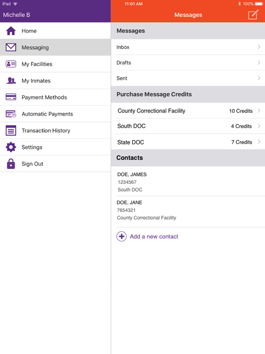
Task: Expand the Sent row chevron
Action: click(259, 78)
